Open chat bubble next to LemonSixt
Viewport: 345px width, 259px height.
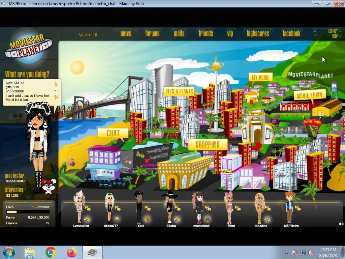88,208
